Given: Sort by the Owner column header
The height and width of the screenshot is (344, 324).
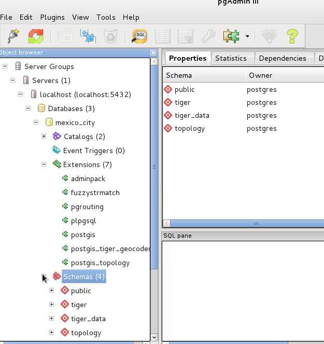Looking at the screenshot, I should [x=285, y=75].
